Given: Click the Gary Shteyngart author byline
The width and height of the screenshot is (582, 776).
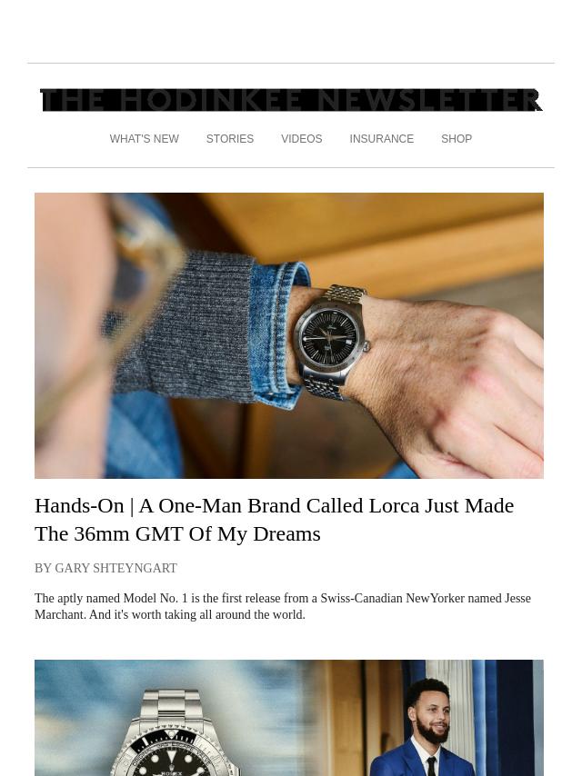Looking at the screenshot, I should point(106,568).
